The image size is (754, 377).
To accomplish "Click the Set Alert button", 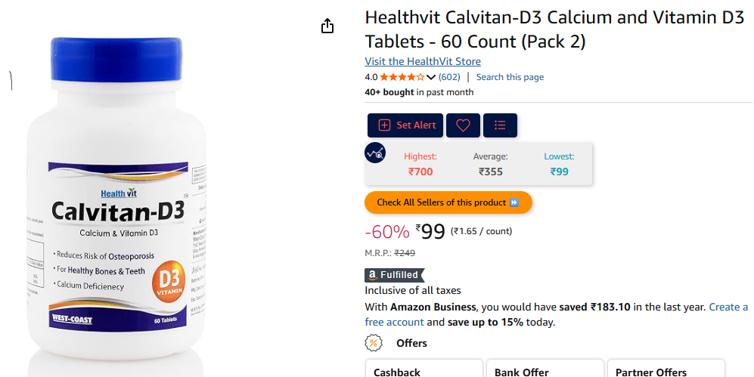I will 405,125.
